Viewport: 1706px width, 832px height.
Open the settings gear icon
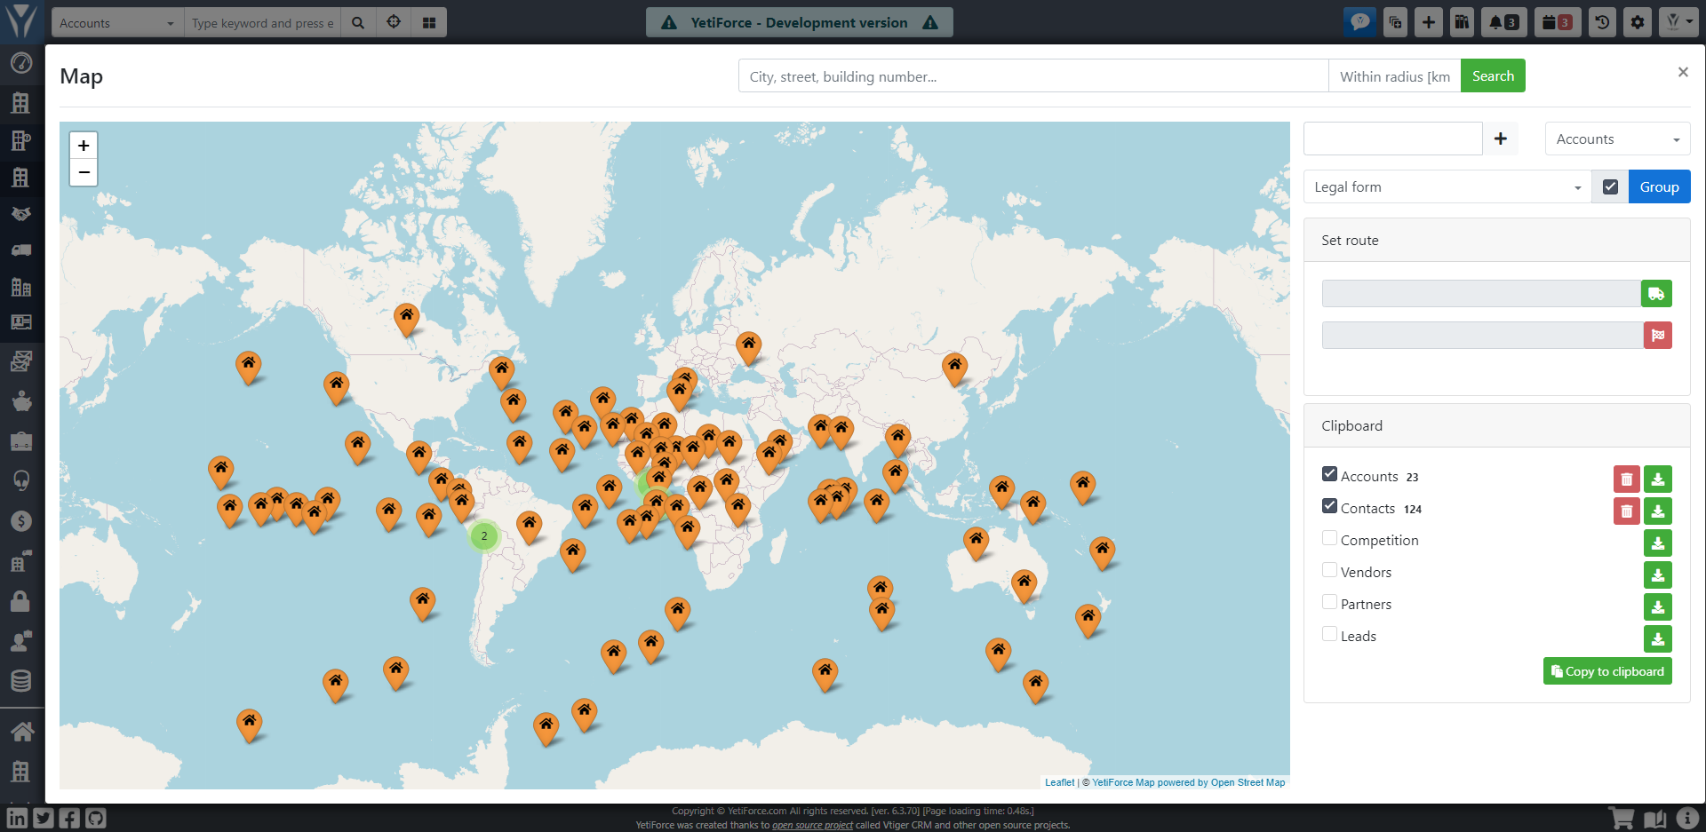1637,22
